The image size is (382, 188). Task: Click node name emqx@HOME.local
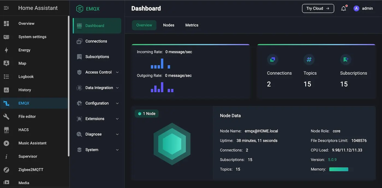pyautogui.click(x=261, y=131)
